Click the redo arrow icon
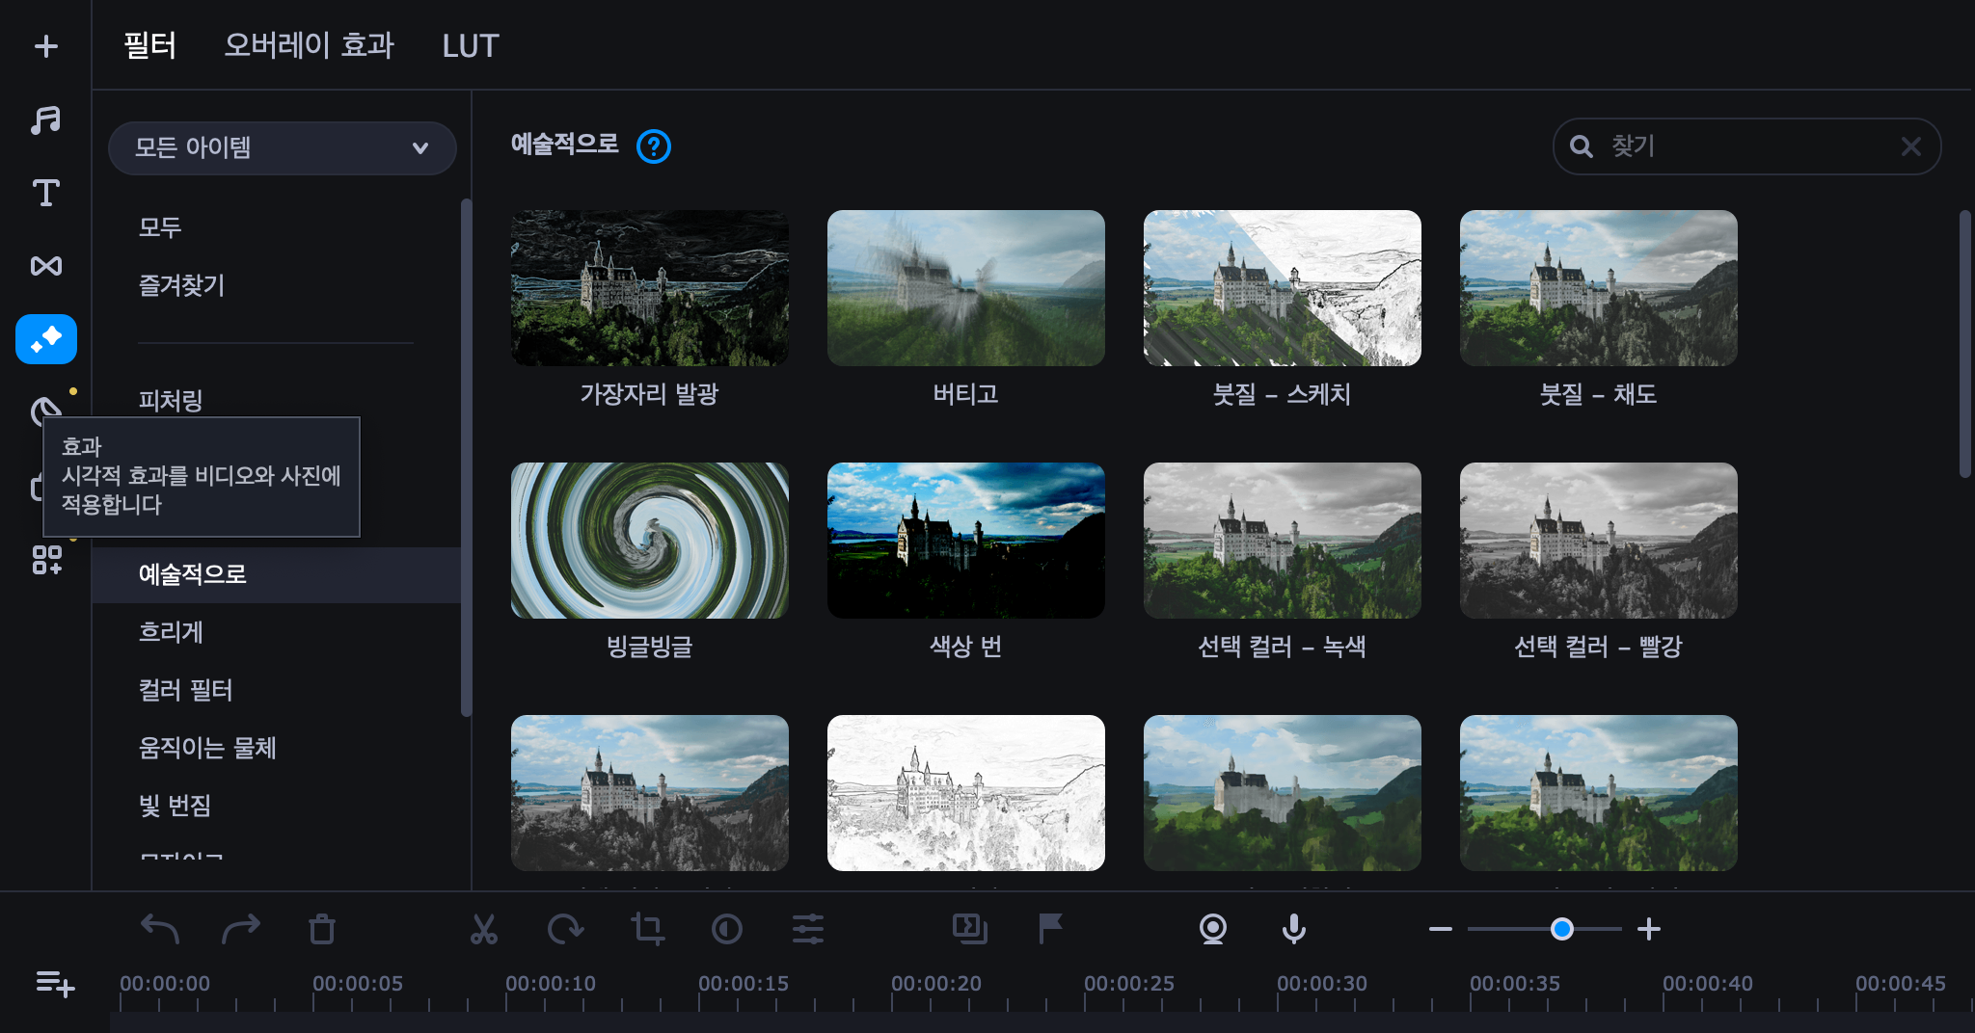Viewport: 1975px width, 1033px height. point(241,929)
